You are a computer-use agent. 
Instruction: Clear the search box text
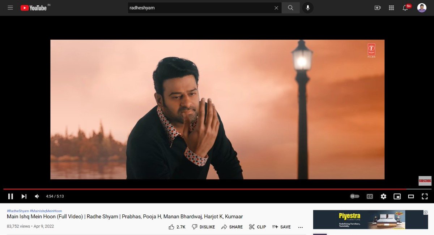(276, 8)
